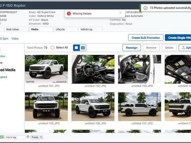Switch to Video media section

15,39
